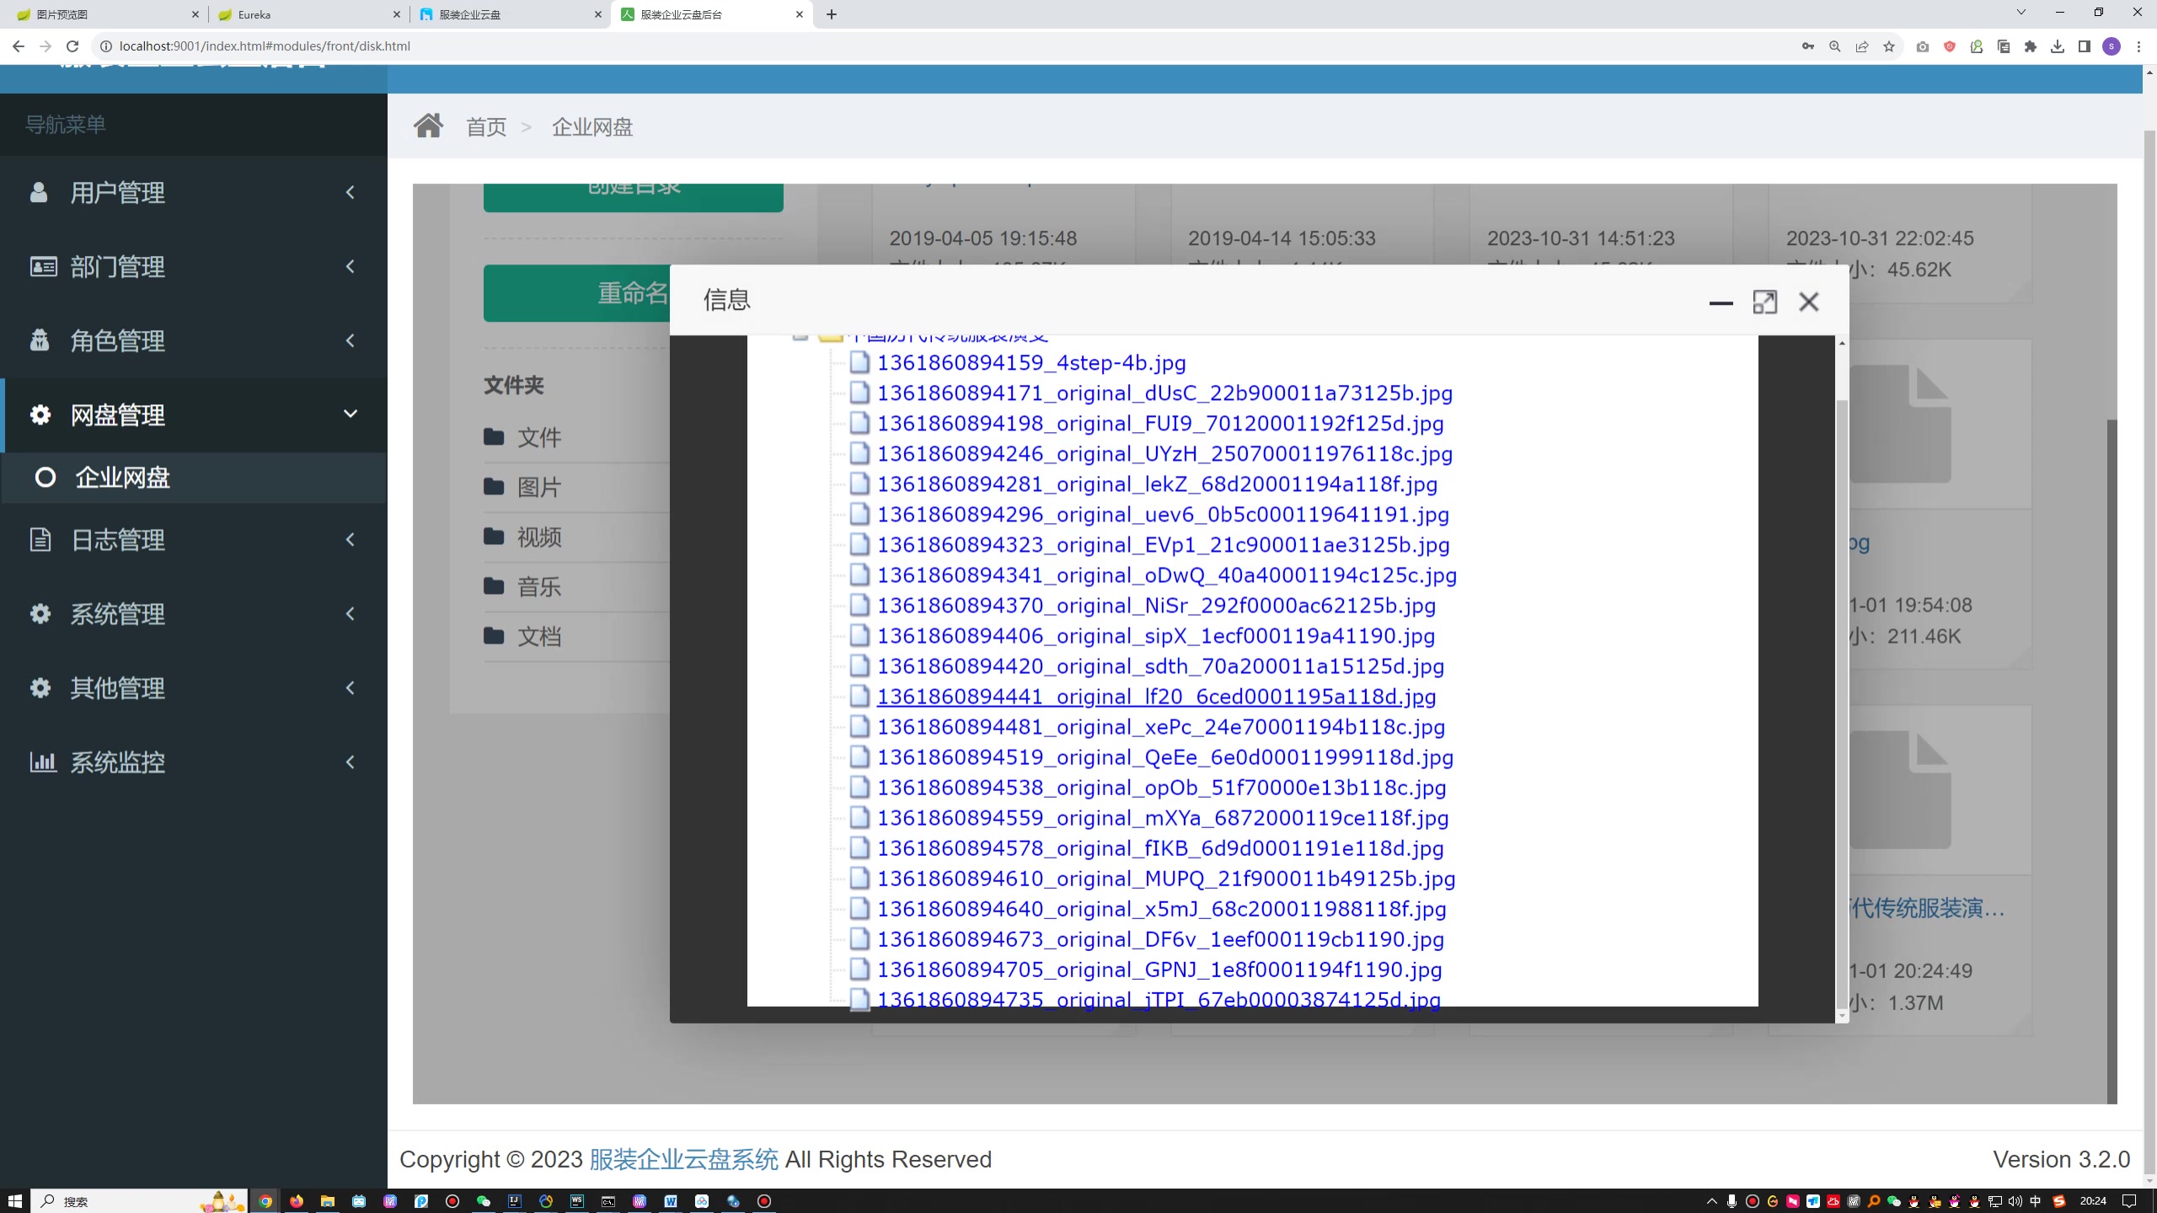
Task: Click the 系统监控 bar chart icon
Action: 42,761
